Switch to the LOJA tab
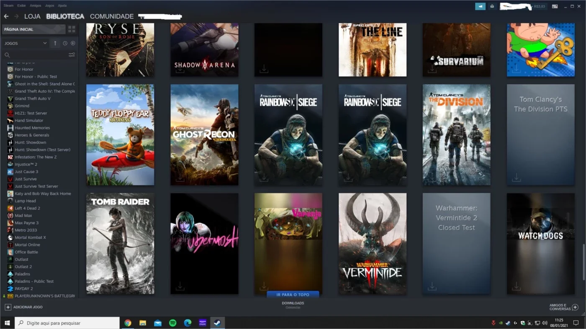This screenshot has width=586, height=329. 32,16
